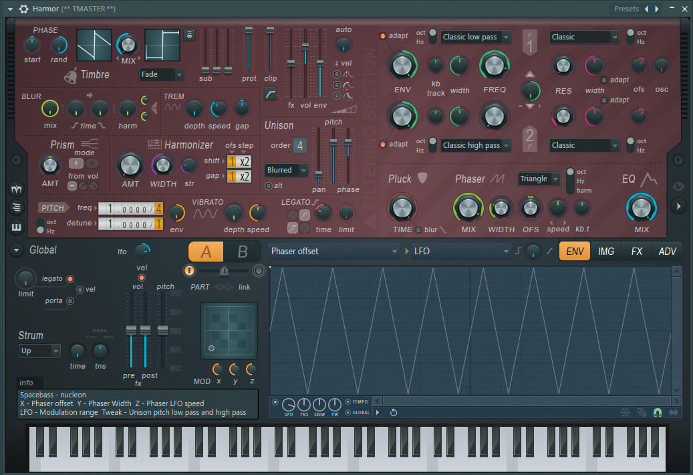
Task: Click the pitch freq value field
Action: click(x=130, y=208)
